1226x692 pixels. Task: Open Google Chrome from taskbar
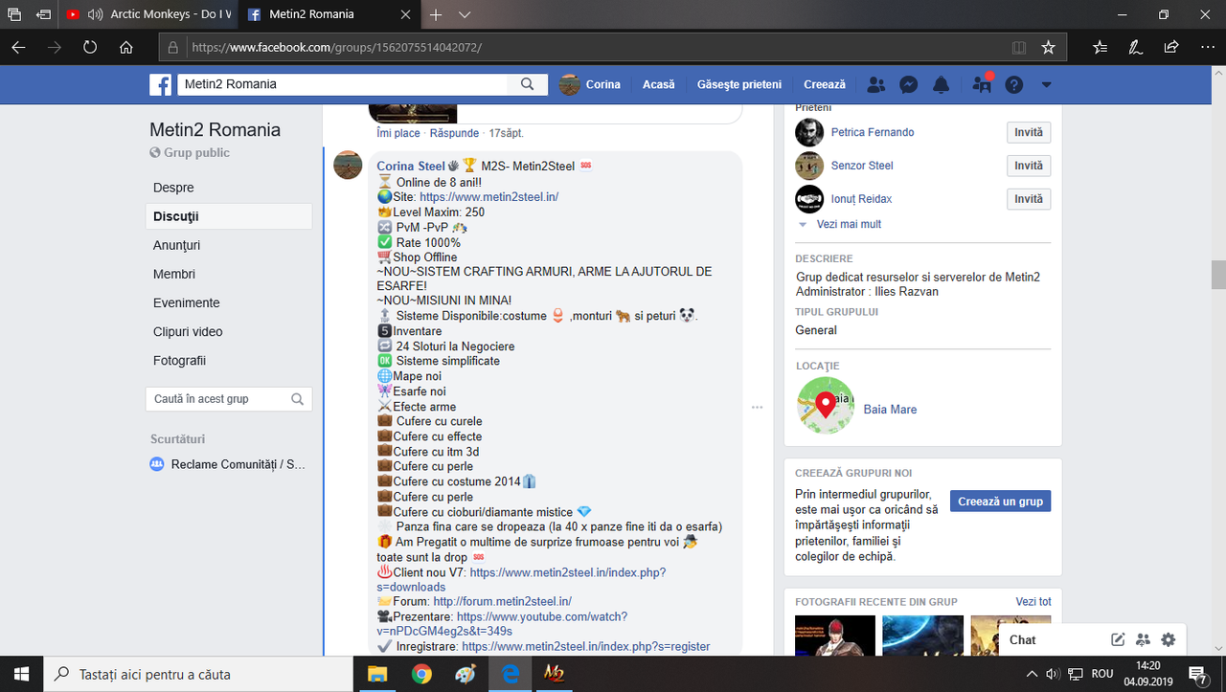[x=421, y=674]
